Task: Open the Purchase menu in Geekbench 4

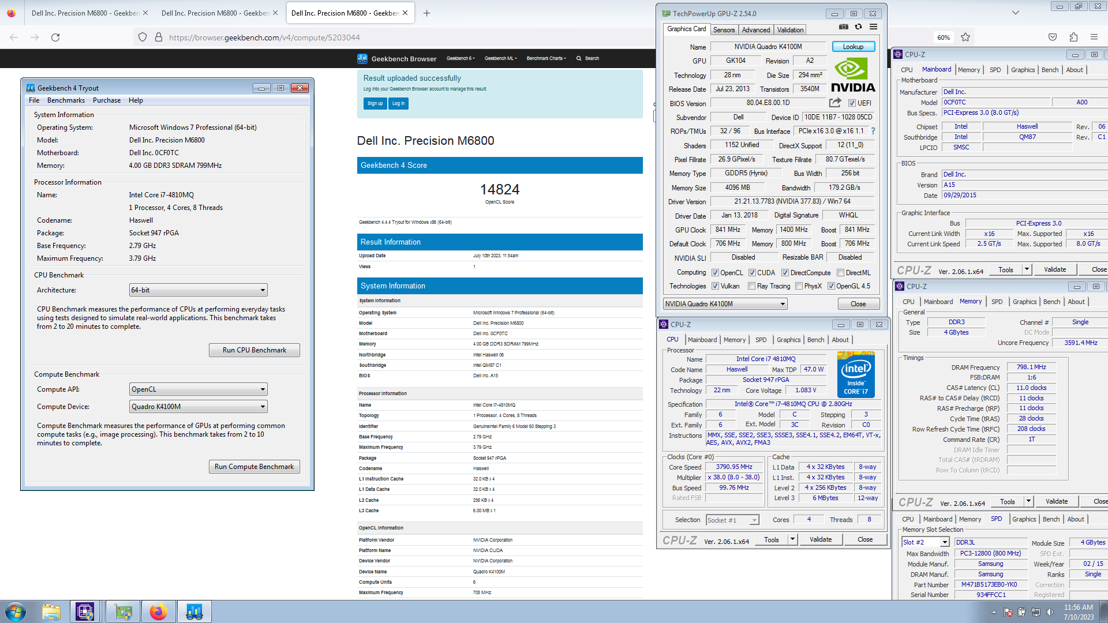Action: tap(107, 100)
